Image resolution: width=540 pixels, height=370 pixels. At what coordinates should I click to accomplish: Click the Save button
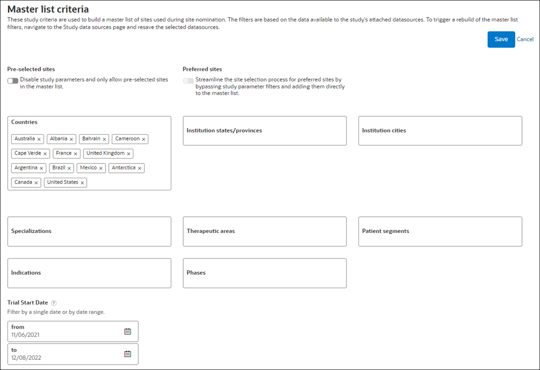pos(501,39)
